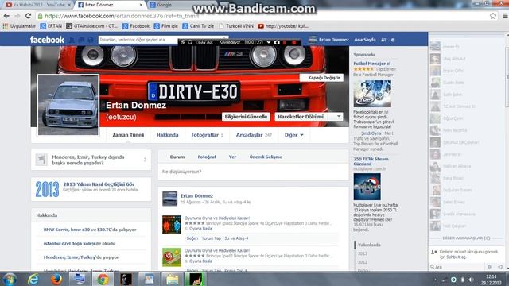Open the Uygulamalar apps shortcut

pos(19,26)
